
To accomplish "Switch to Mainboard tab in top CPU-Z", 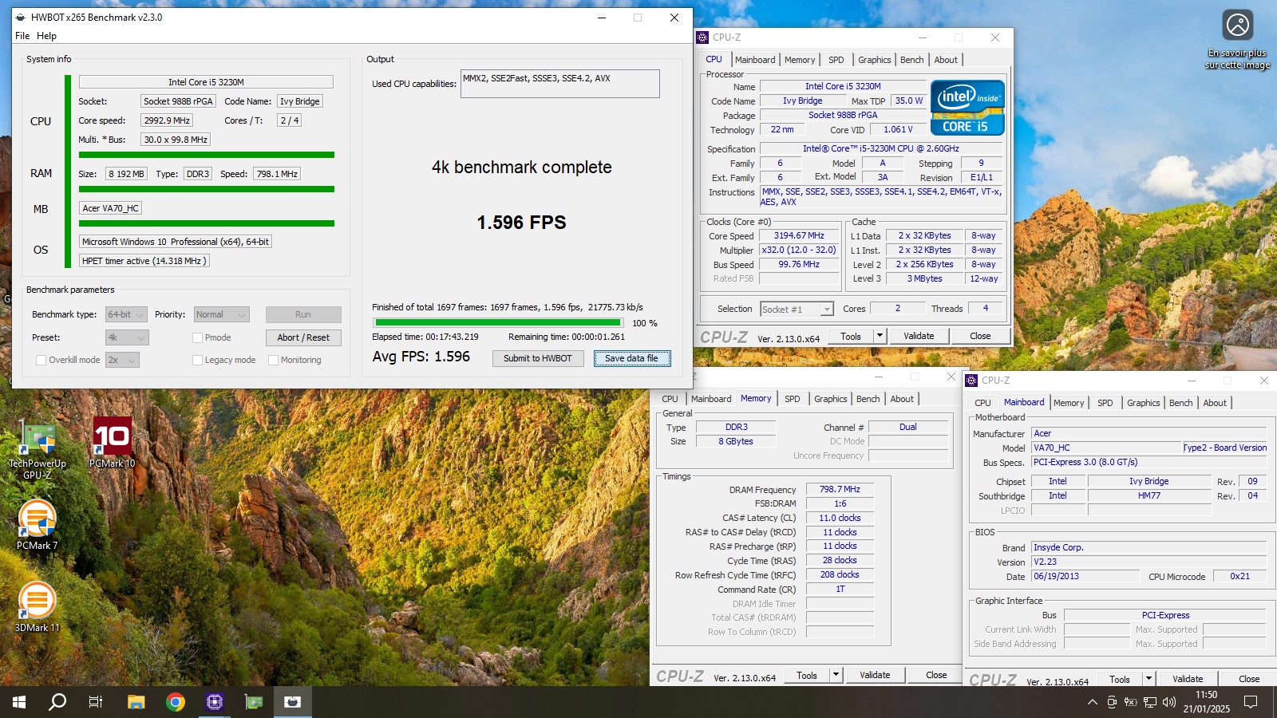I will point(755,60).
